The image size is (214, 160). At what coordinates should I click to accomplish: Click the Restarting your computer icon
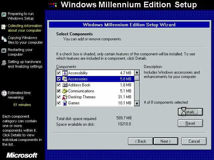4,51
